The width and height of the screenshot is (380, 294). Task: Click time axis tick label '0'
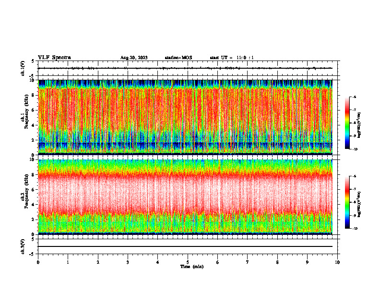(x=38, y=262)
